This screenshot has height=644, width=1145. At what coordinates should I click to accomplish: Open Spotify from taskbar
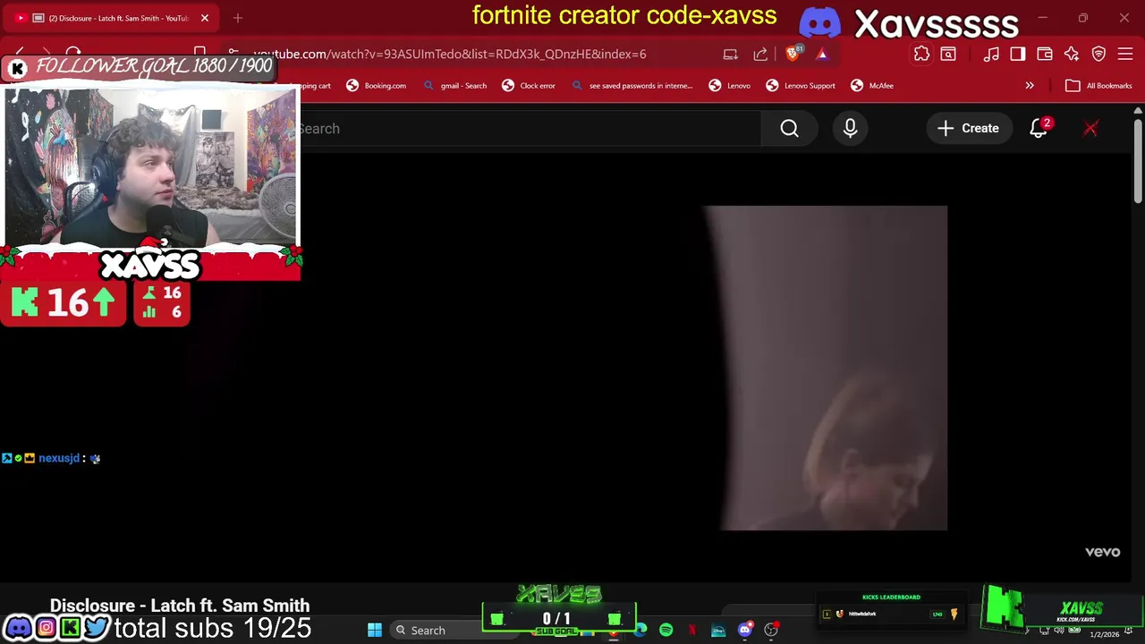click(666, 630)
